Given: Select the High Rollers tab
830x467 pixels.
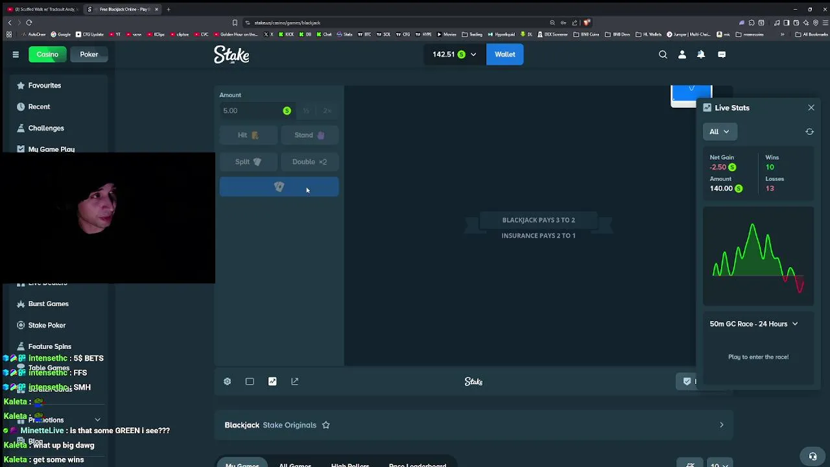Looking at the screenshot, I should coord(350,464).
